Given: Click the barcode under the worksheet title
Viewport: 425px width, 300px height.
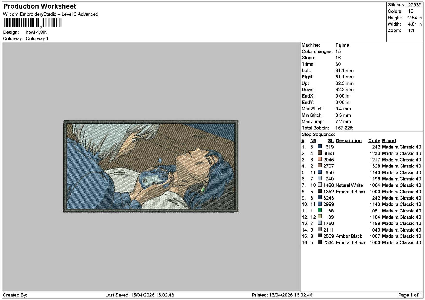Looking at the screenshot, I should [33, 23].
